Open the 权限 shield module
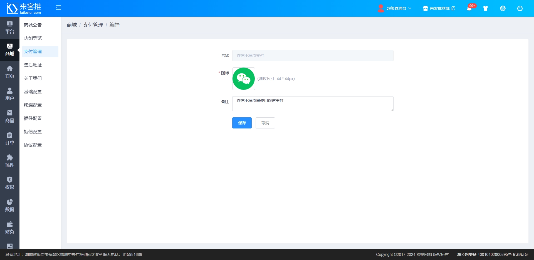 click(x=10, y=183)
